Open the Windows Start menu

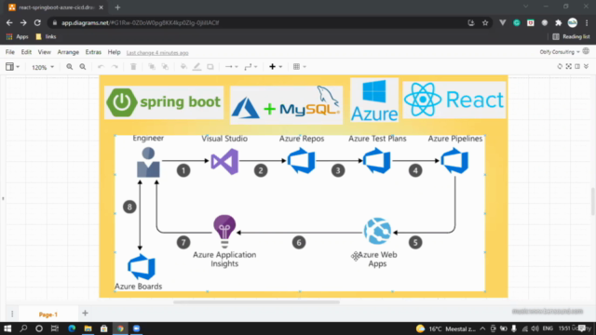click(7, 328)
